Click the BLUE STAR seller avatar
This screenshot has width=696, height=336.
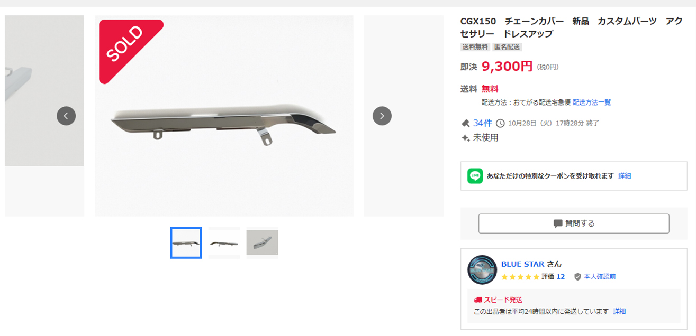(482, 270)
